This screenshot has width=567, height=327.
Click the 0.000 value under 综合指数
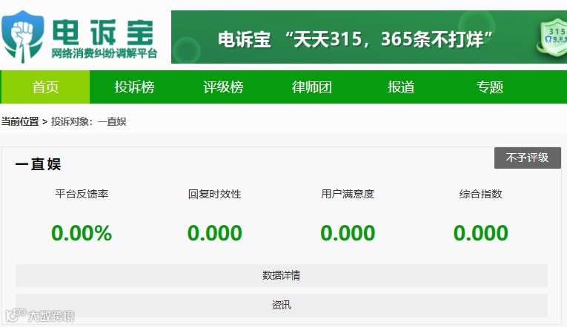tap(480, 233)
